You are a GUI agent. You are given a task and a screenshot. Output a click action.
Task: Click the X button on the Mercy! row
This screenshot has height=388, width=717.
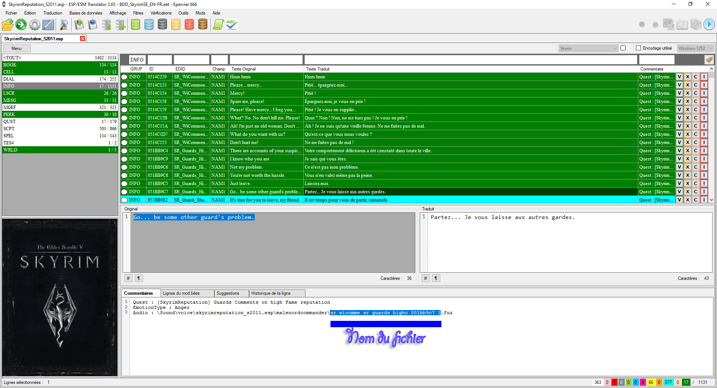[x=688, y=93]
